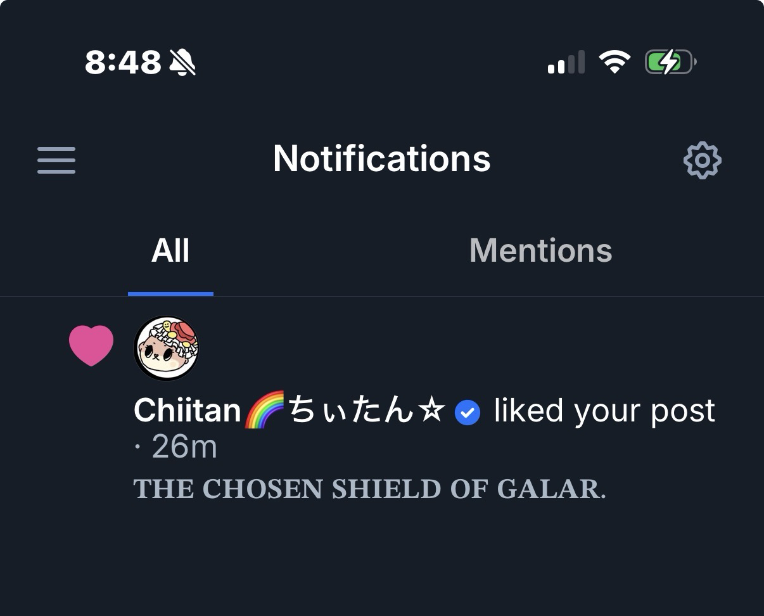
Task: Tap the star symbol after ちぃたん
Action: [433, 411]
